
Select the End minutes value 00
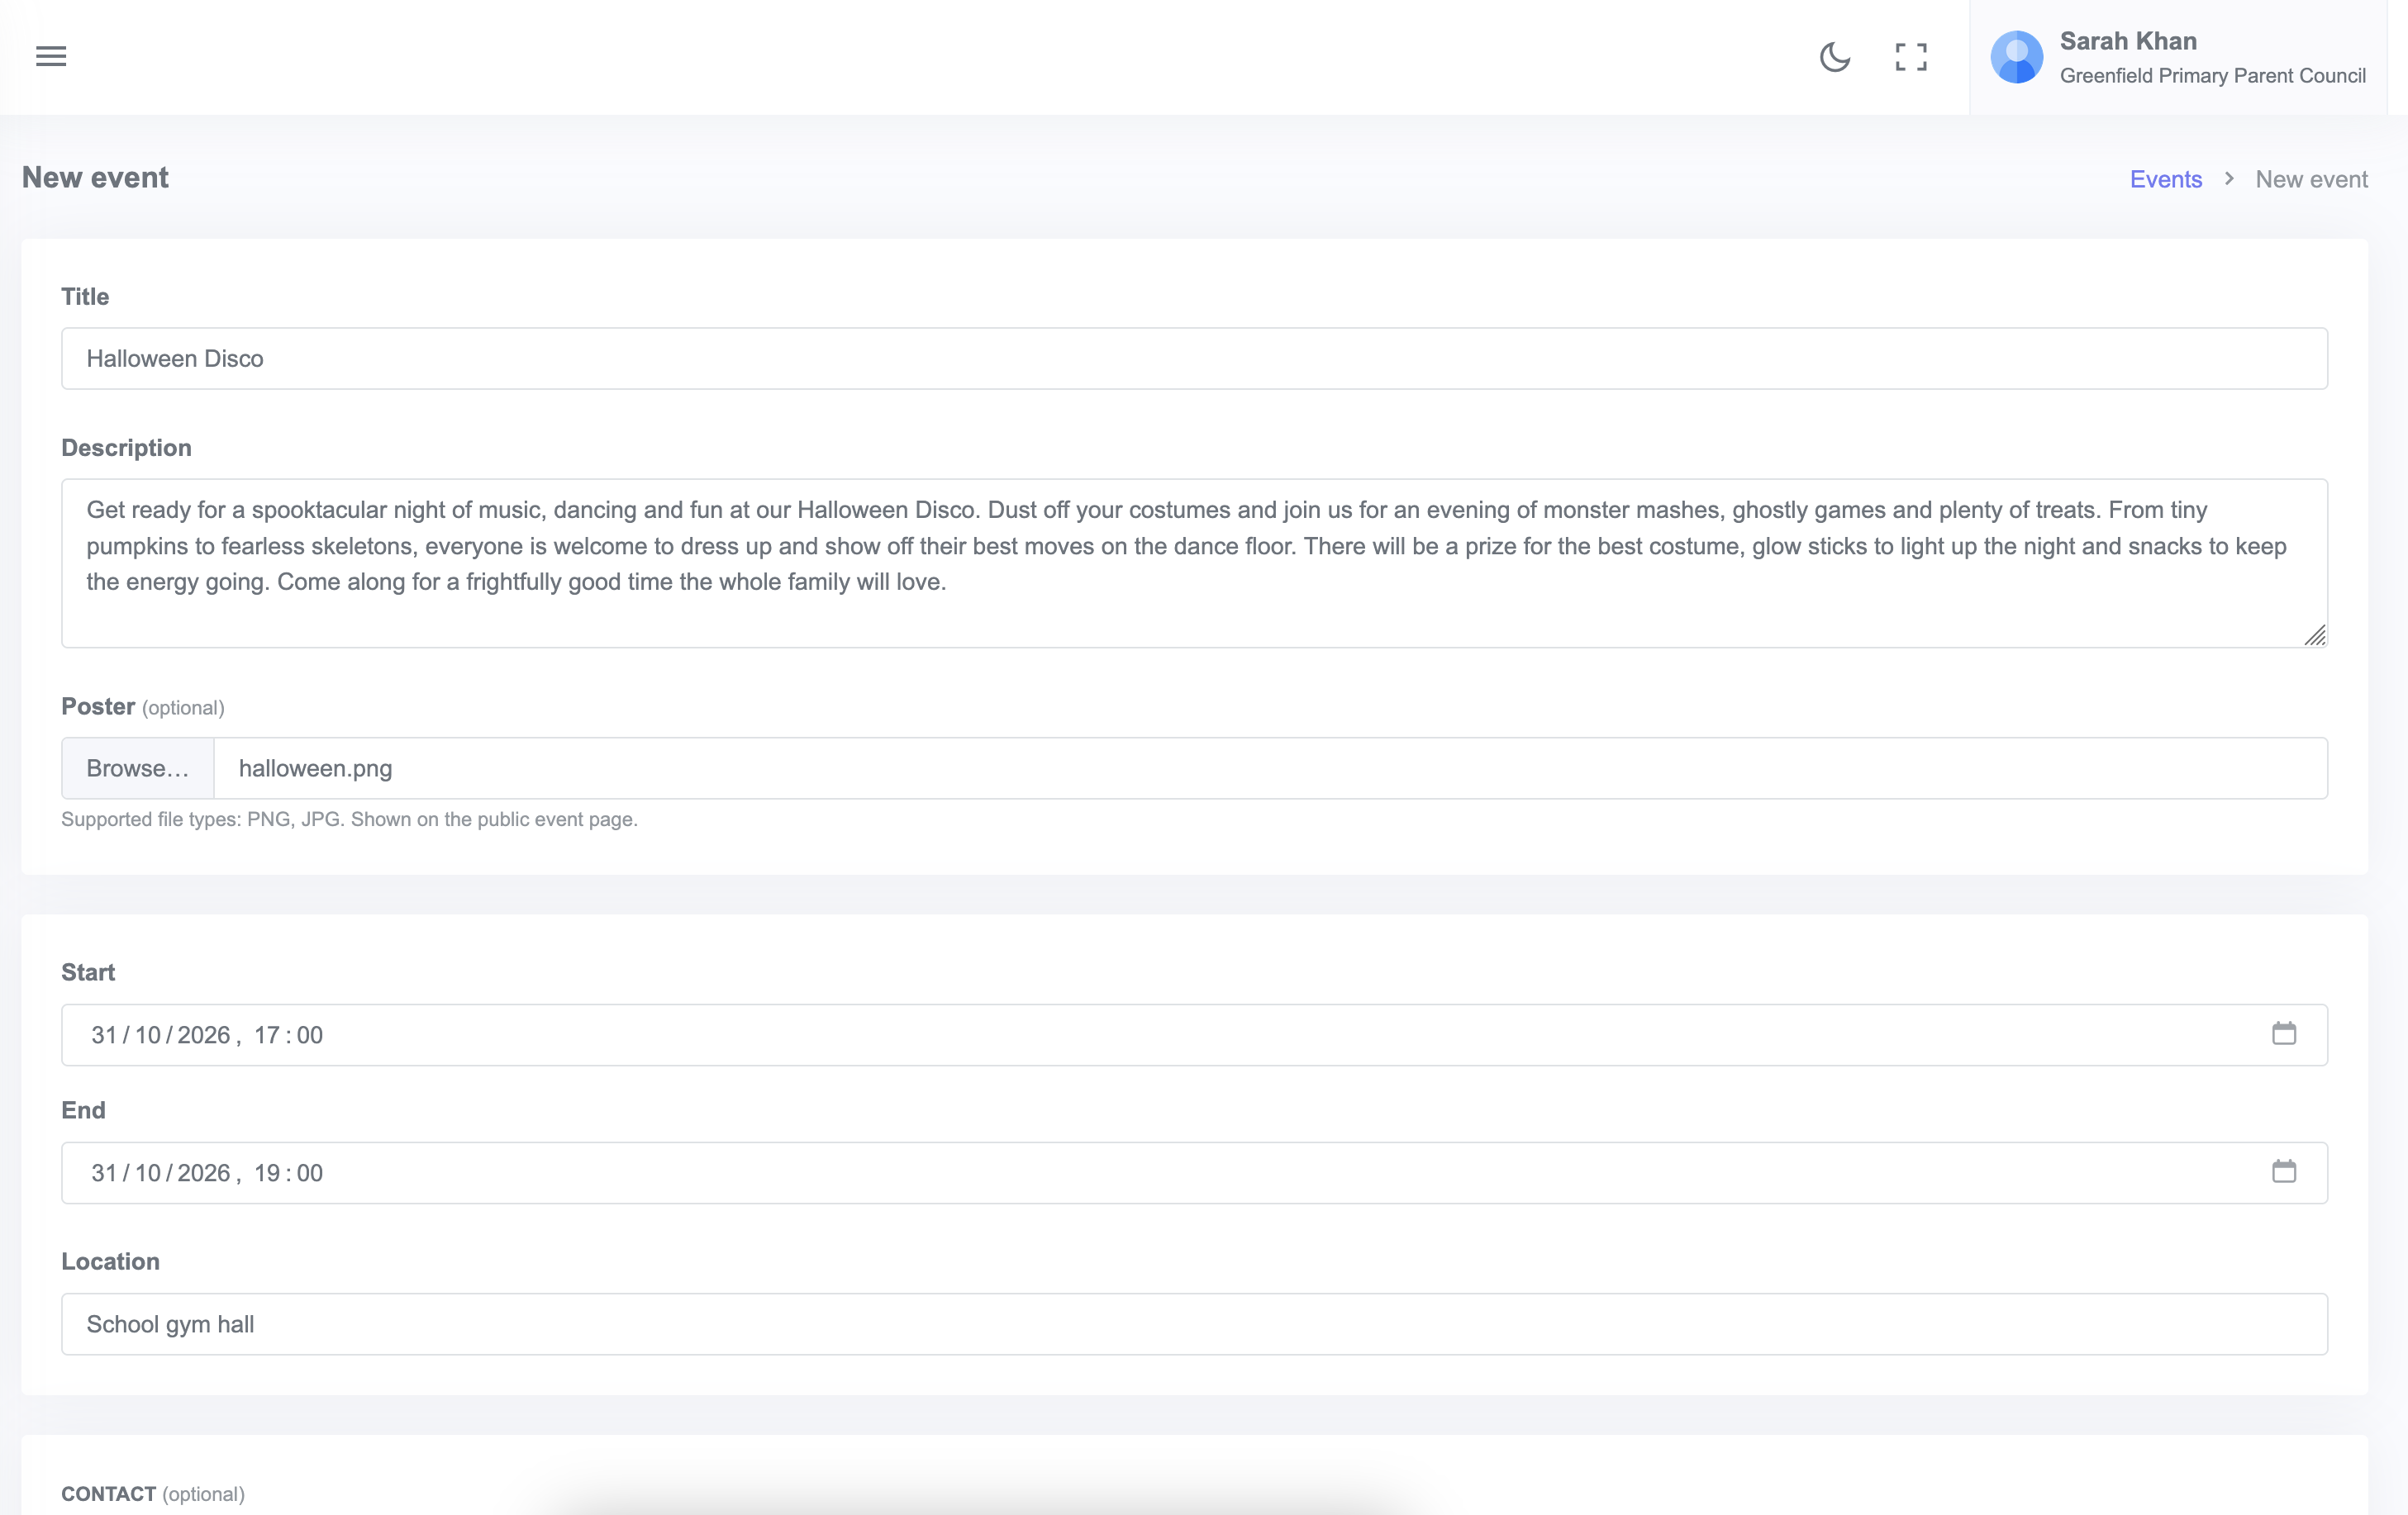310,1173
